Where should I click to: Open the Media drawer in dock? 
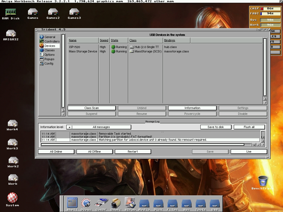(144, 205)
